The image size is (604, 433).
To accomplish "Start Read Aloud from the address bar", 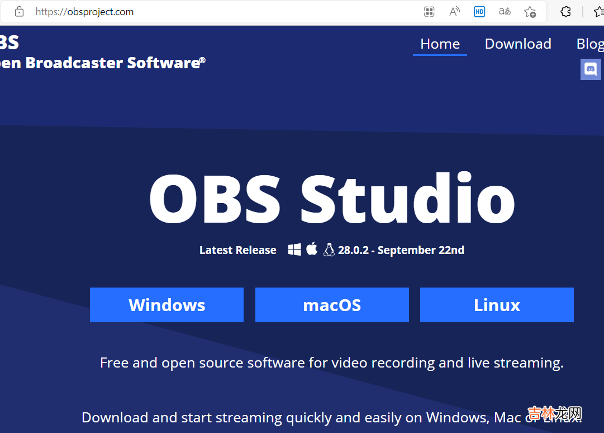I will click(454, 12).
